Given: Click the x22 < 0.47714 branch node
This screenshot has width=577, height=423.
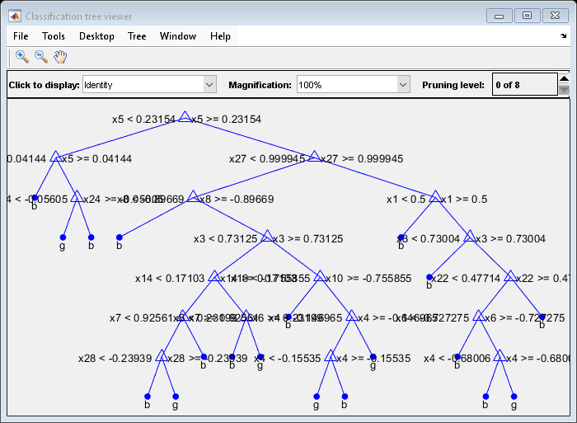Looking at the screenshot, I should pyautogui.click(x=510, y=276).
